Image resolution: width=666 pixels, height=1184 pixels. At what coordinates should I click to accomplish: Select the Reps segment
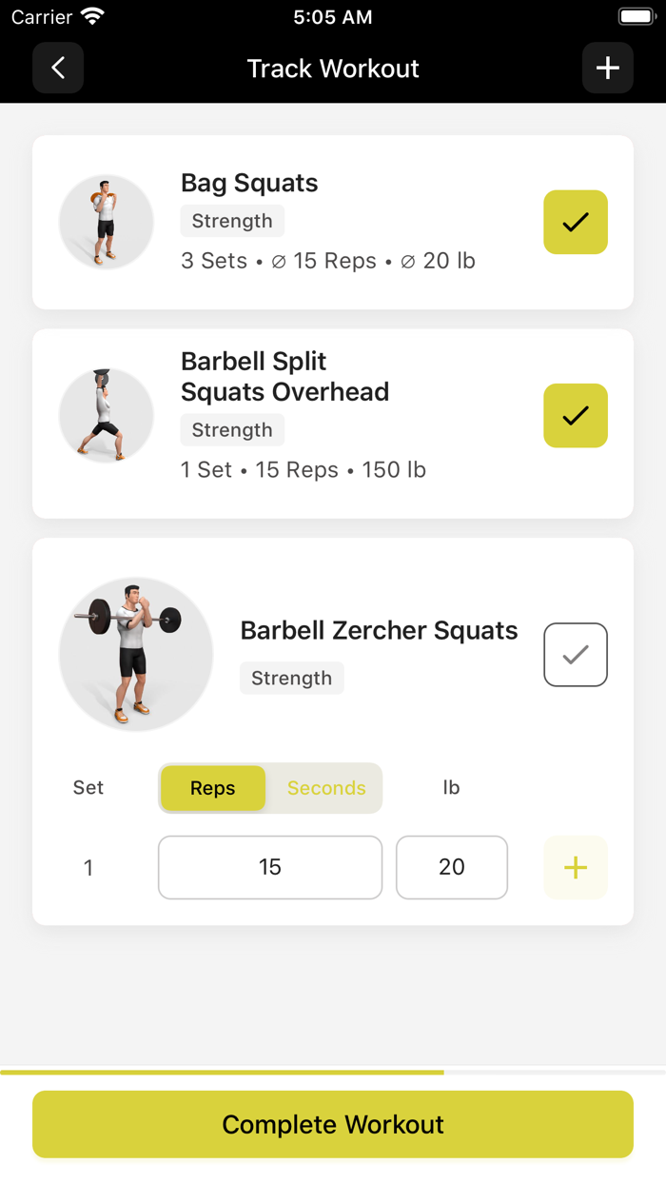pos(213,788)
